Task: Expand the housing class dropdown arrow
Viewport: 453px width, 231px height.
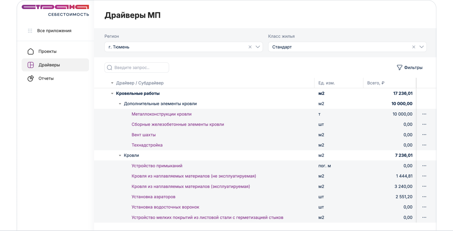Action: pos(421,47)
